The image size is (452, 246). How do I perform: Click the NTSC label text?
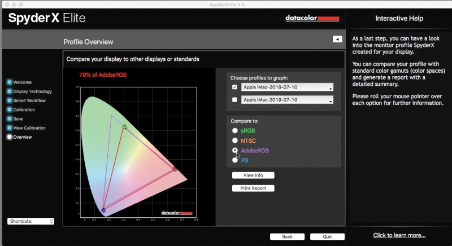click(x=248, y=140)
